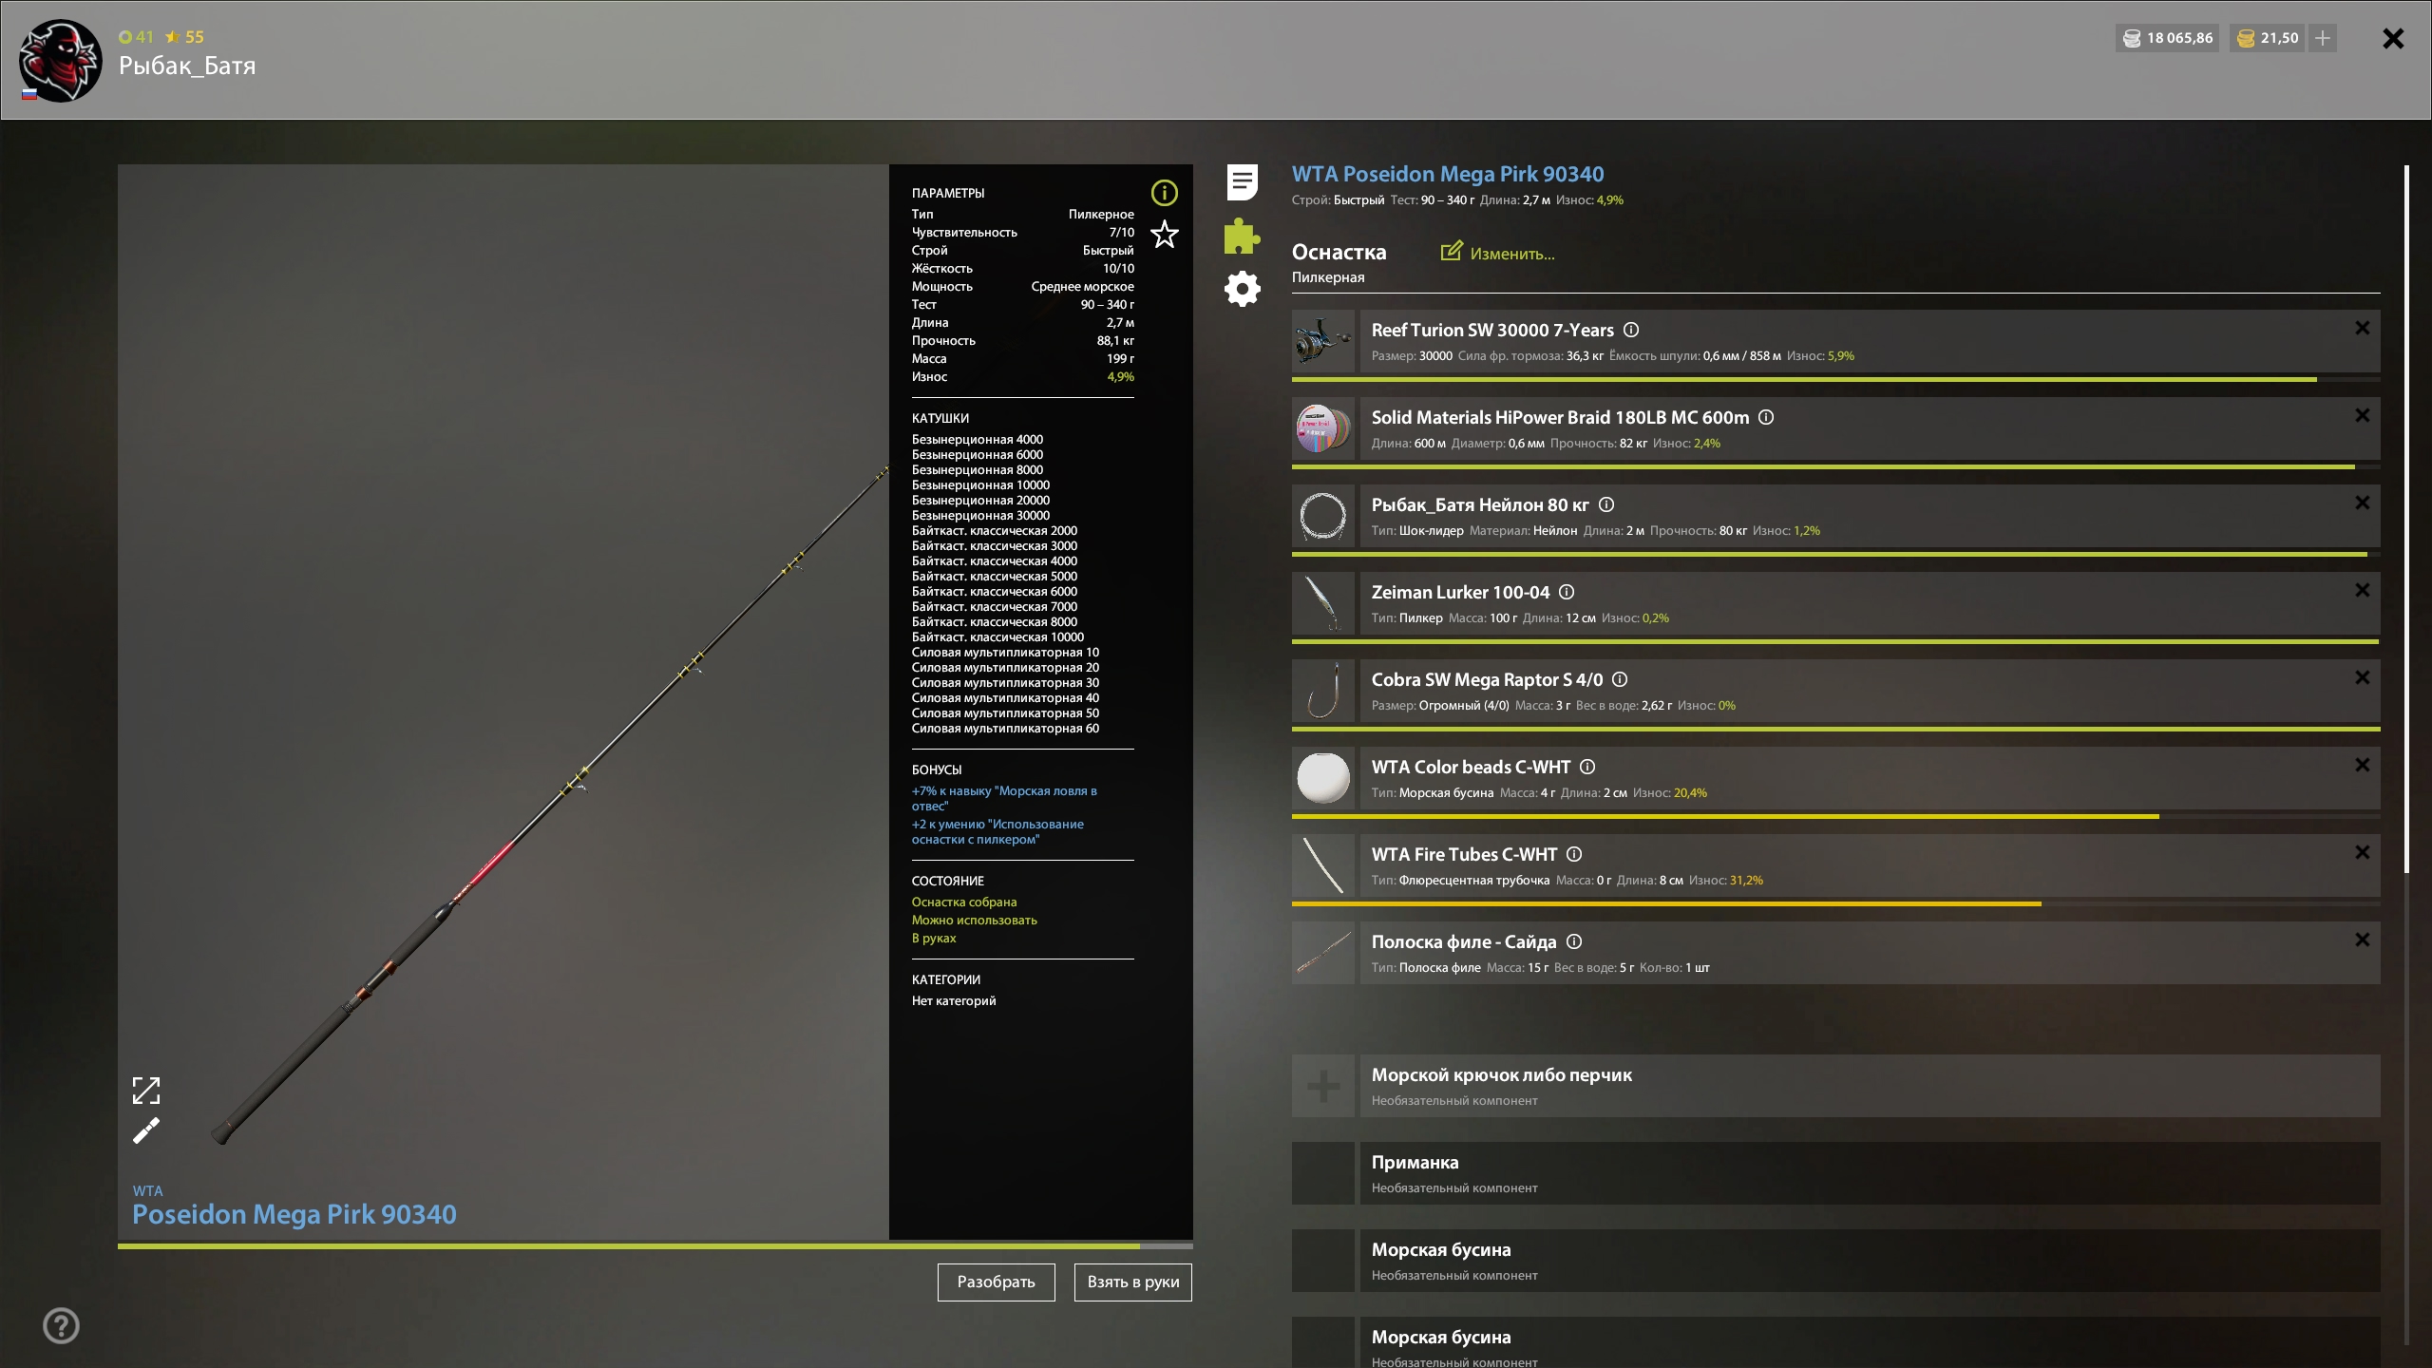Toggle the favorite star for this rod
Viewport: 2432px width, 1368px height.
tap(1164, 234)
